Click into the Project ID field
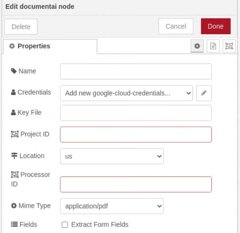 pos(136,134)
